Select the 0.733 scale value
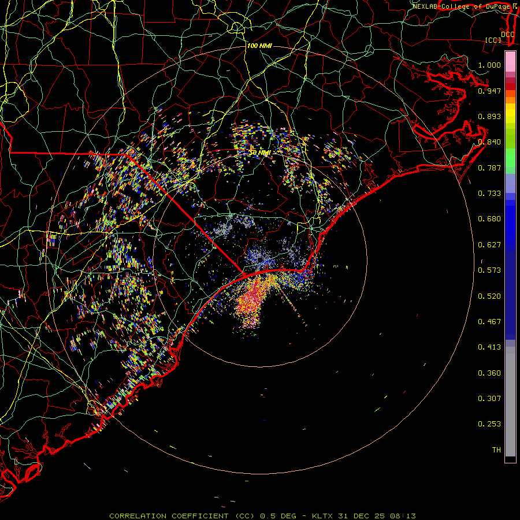The image size is (520, 520). [x=489, y=194]
